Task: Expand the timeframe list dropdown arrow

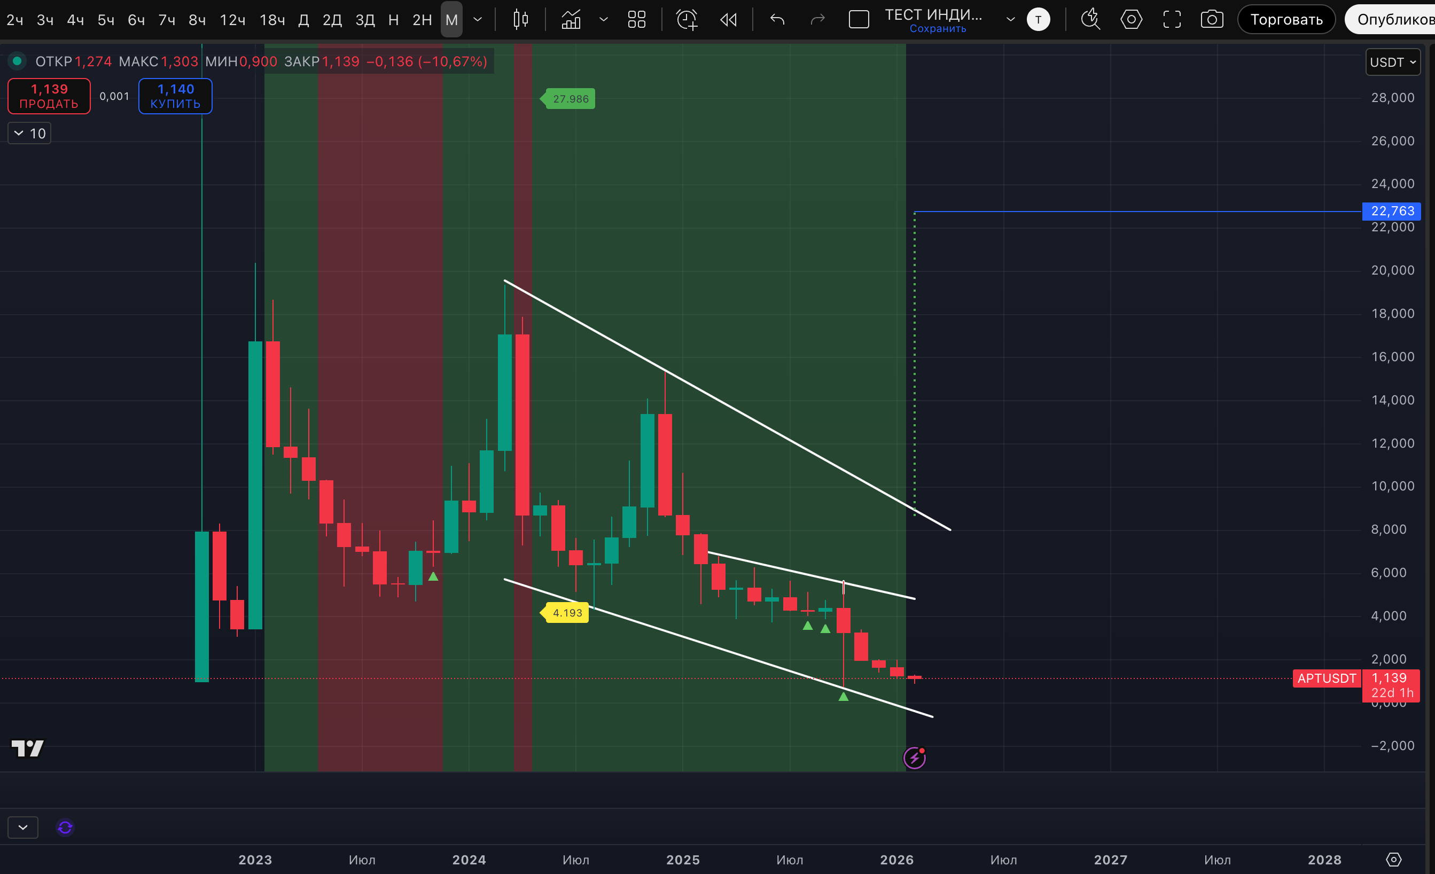Action: point(478,20)
